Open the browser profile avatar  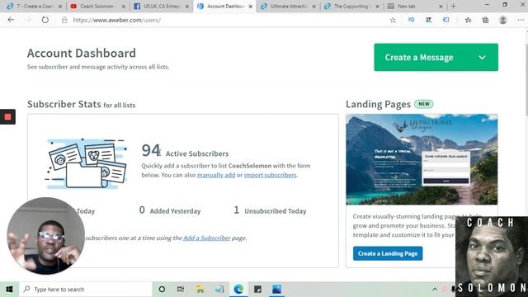pos(503,20)
